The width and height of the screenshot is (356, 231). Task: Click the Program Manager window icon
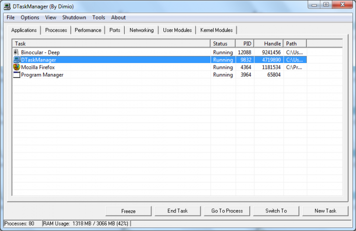pyautogui.click(x=17, y=74)
